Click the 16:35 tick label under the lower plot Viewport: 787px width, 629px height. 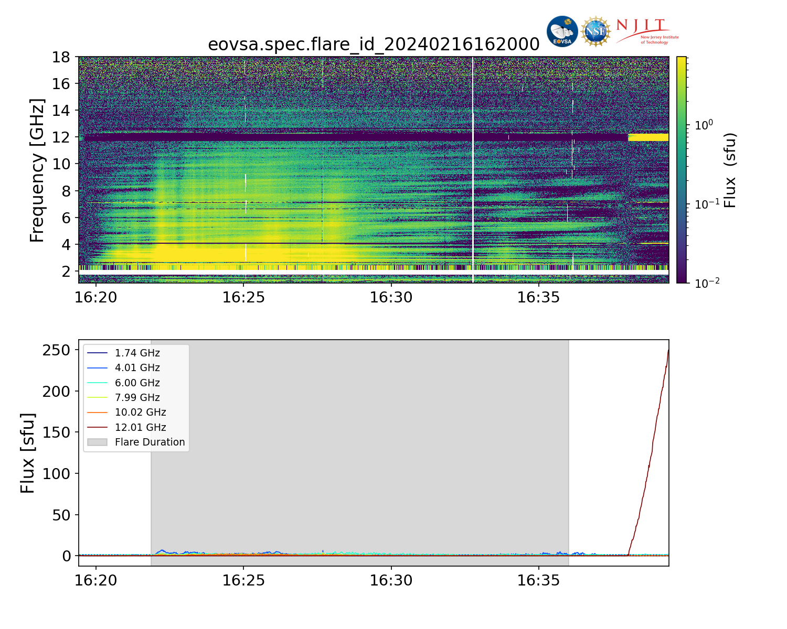[x=538, y=581]
